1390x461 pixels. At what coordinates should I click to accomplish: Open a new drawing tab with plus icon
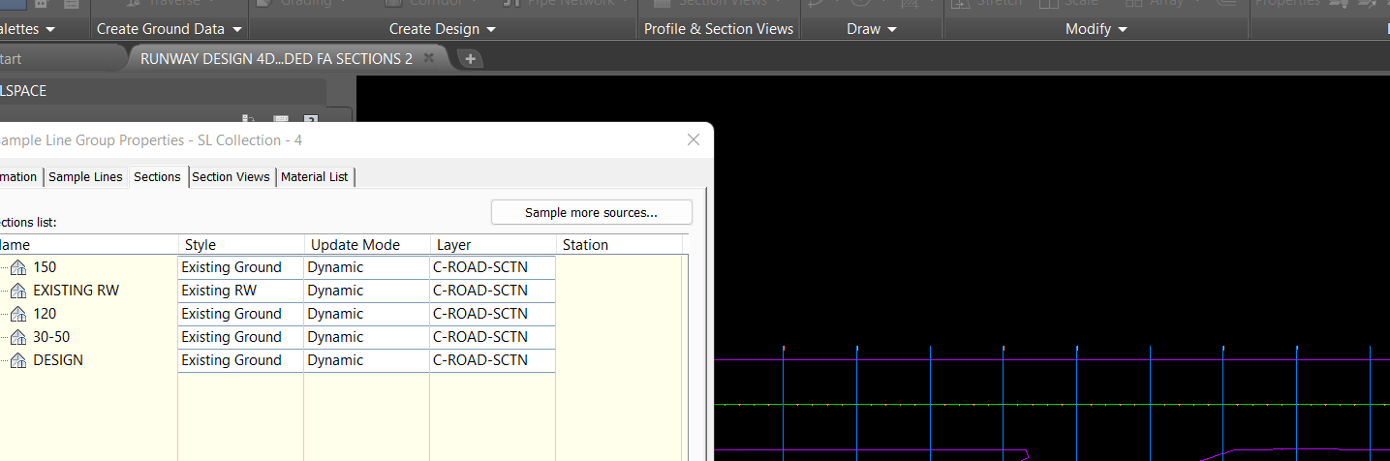pos(470,59)
